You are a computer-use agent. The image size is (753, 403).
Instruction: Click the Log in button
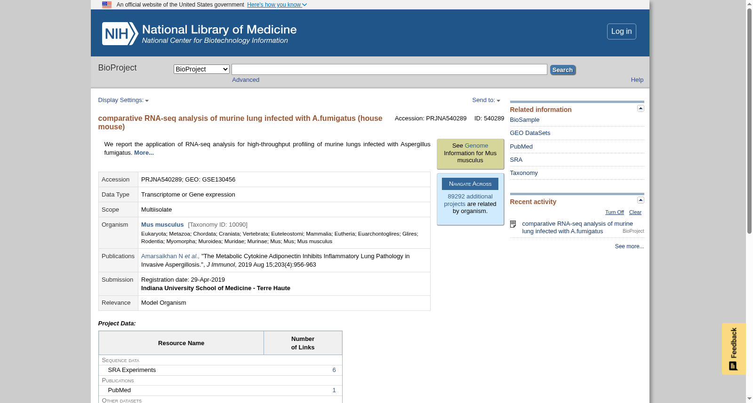[621, 32]
